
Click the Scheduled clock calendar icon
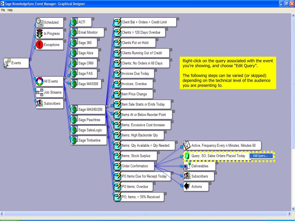point(40,22)
